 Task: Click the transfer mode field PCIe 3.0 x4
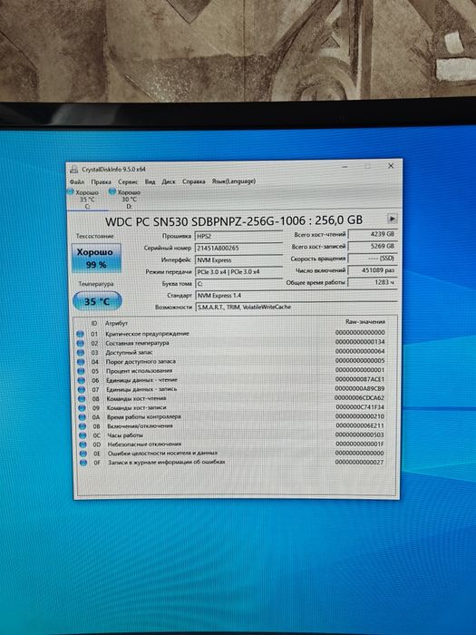tap(238, 272)
